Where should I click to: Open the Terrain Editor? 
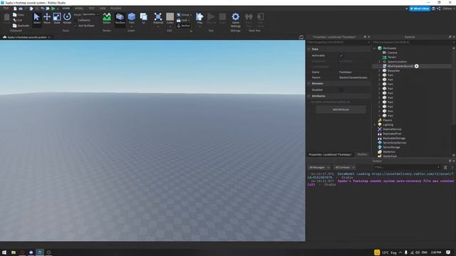coord(107,18)
